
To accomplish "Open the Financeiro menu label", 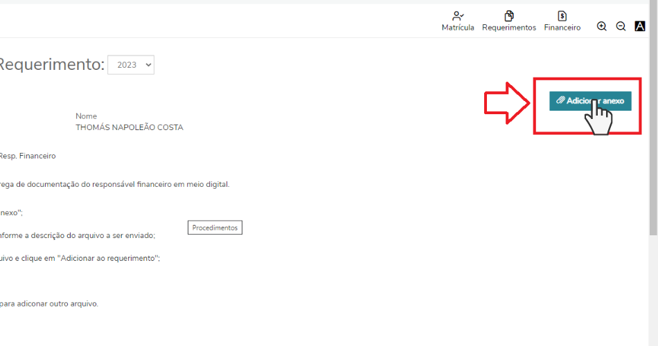I will click(562, 28).
